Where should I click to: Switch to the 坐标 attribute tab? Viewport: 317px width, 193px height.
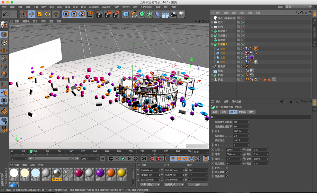click(224, 112)
